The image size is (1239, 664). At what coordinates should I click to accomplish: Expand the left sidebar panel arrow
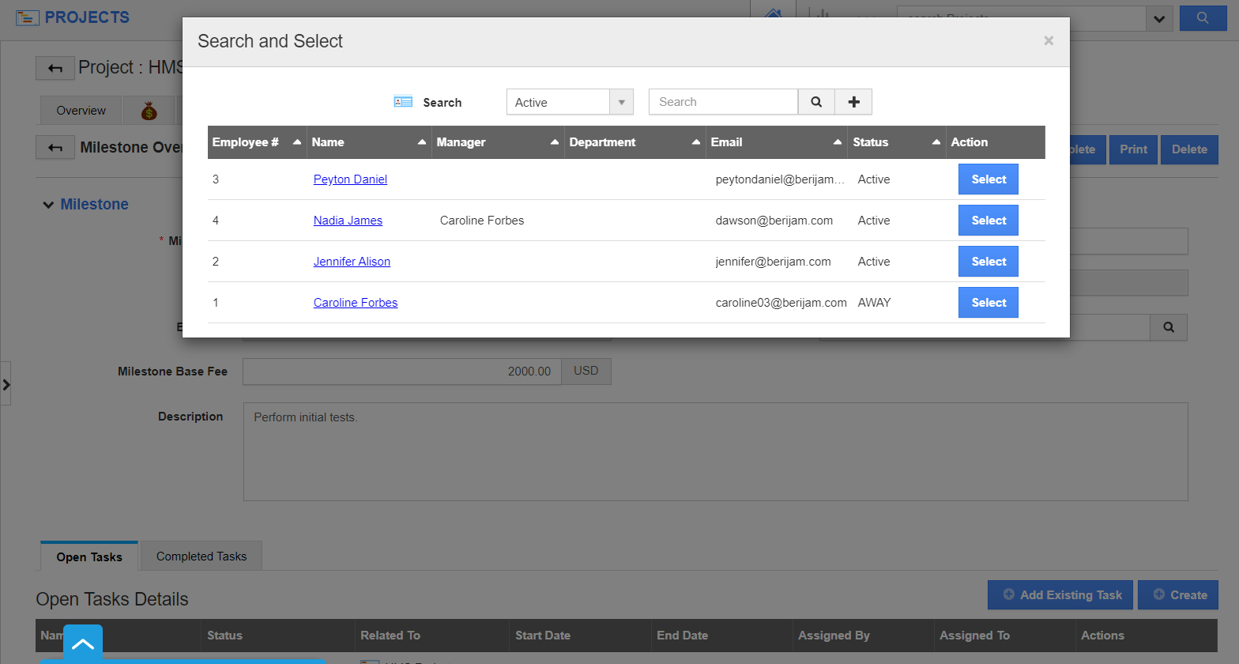(x=6, y=385)
